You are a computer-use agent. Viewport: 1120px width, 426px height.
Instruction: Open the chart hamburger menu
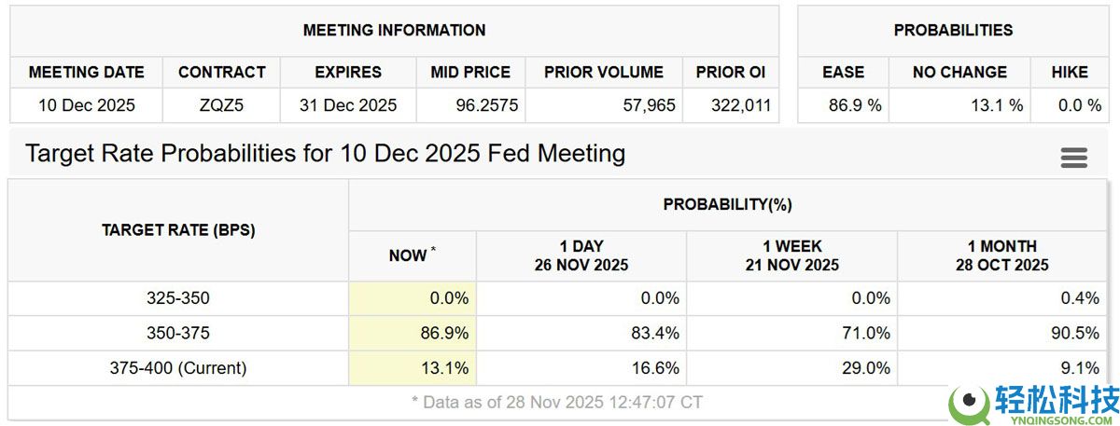1074,158
